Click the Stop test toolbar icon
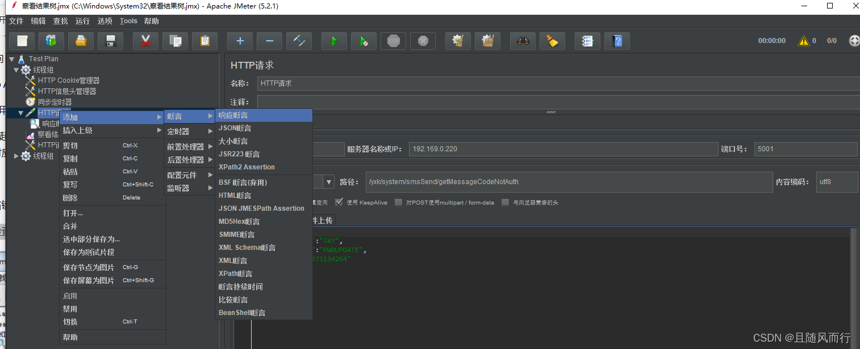This screenshot has width=860, height=349. 394,41
